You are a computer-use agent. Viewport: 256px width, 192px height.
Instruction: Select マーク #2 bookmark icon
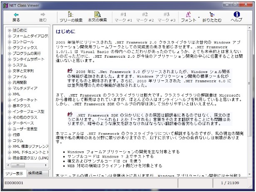145,15
